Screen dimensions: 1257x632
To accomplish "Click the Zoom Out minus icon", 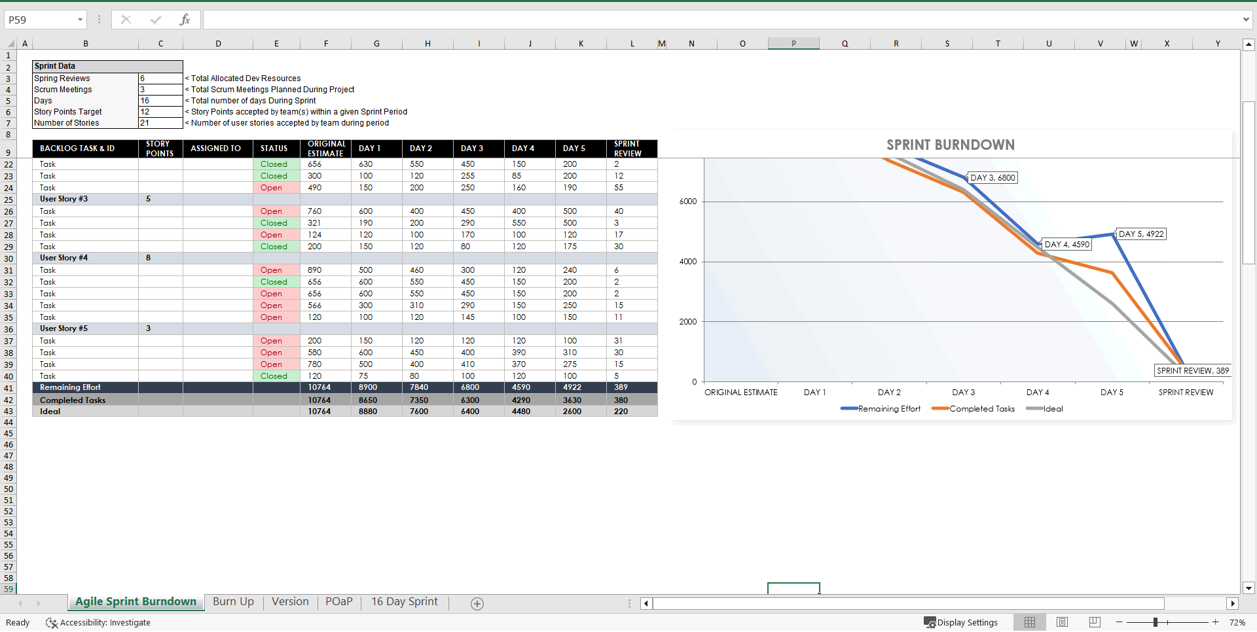I will coord(1119,622).
